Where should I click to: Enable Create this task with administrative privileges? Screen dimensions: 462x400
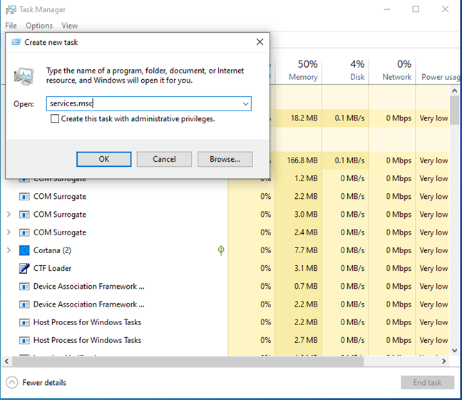pyautogui.click(x=55, y=118)
